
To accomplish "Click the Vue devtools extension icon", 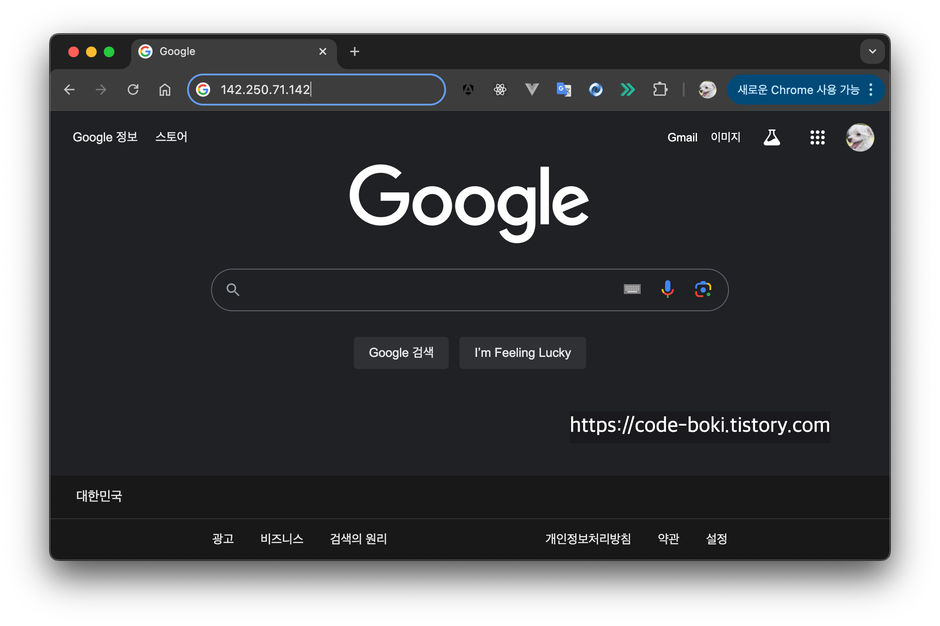I will click(532, 90).
